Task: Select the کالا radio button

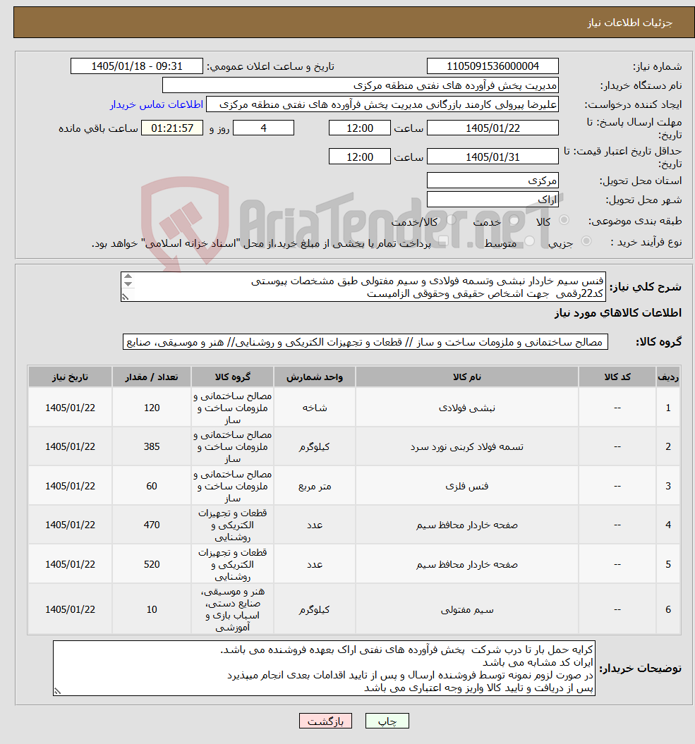Action: pos(564,220)
